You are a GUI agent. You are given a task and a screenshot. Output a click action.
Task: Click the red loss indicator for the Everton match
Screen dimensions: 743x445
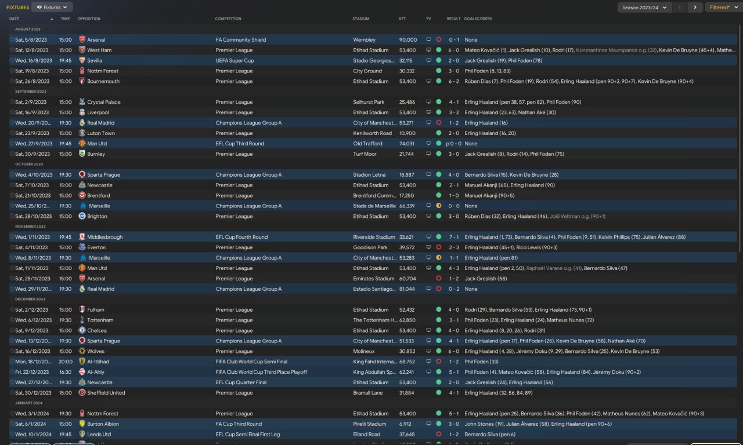tap(438, 247)
